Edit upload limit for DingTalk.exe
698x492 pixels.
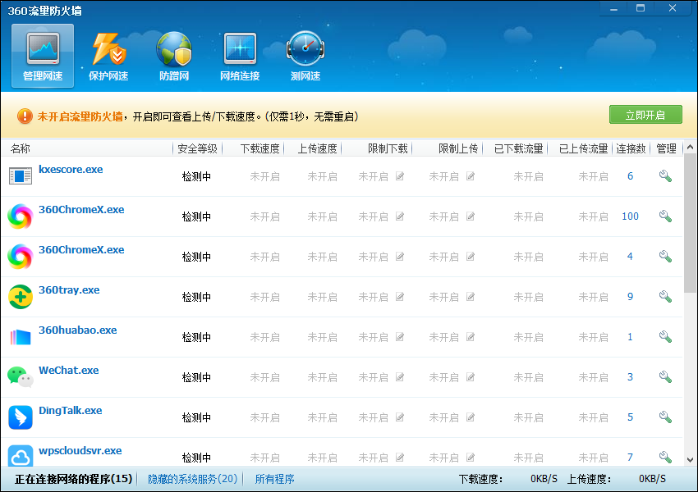(x=470, y=417)
